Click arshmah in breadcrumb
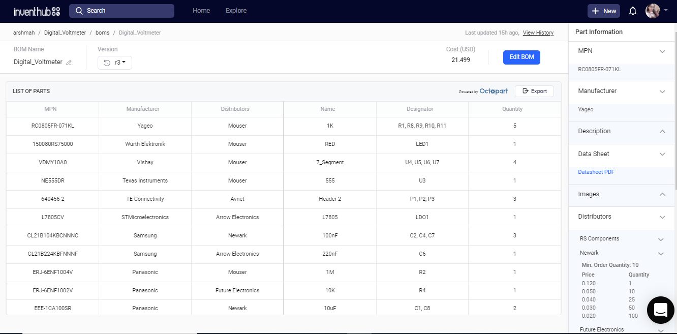677x334 pixels. click(x=24, y=33)
